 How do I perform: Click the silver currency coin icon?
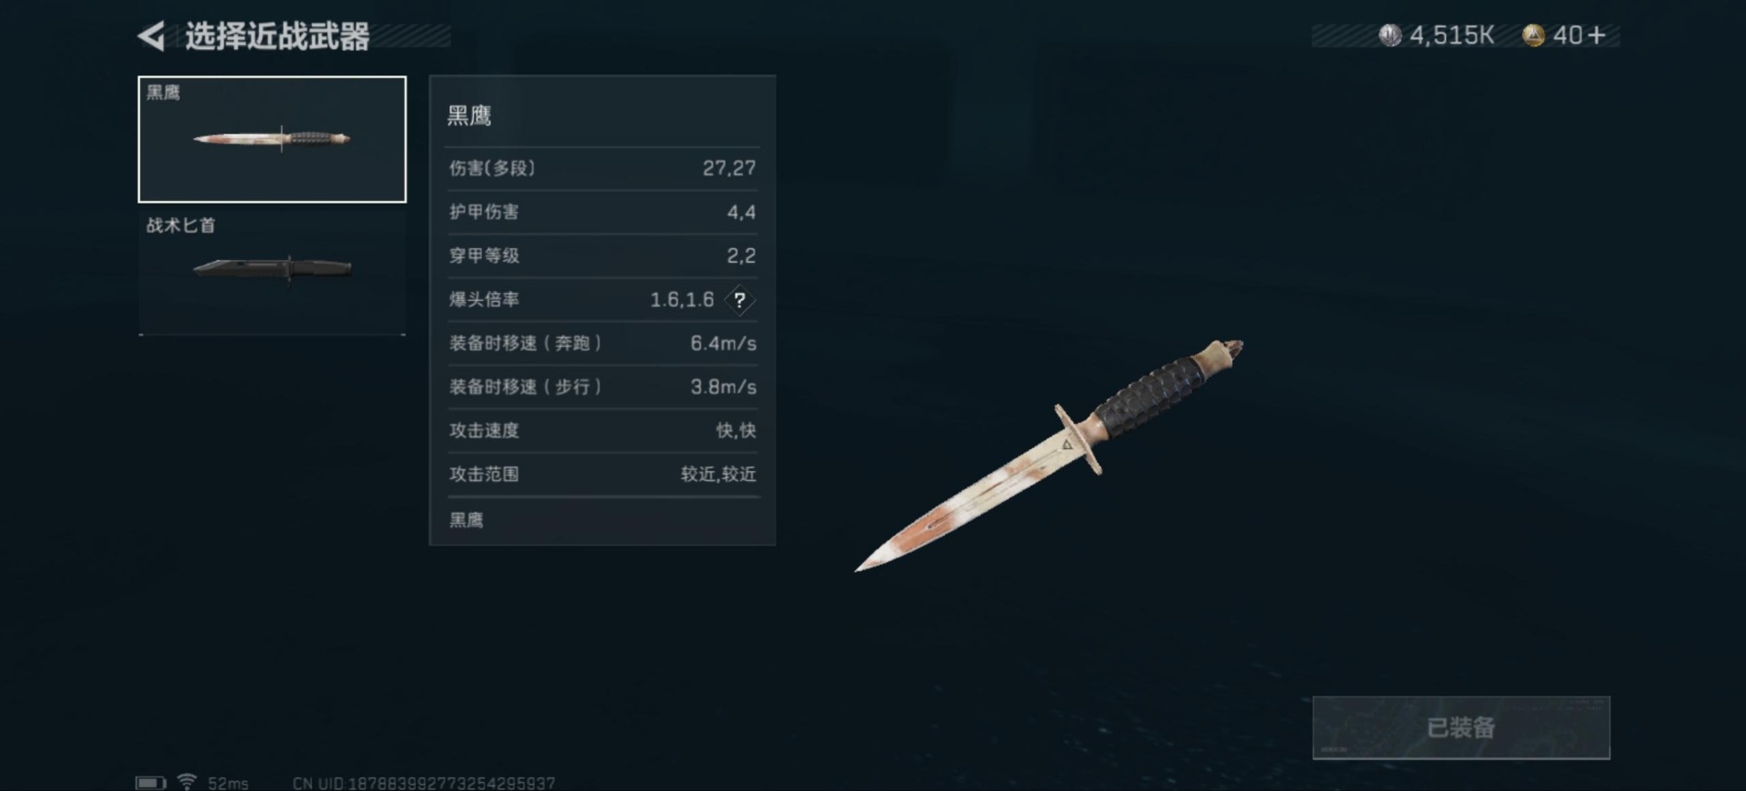tap(1390, 35)
